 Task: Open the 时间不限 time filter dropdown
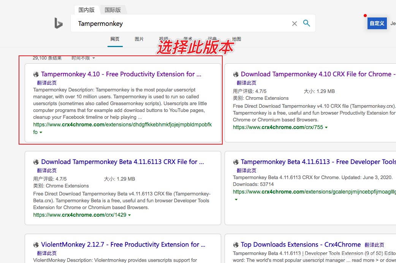pyautogui.click(x=83, y=58)
